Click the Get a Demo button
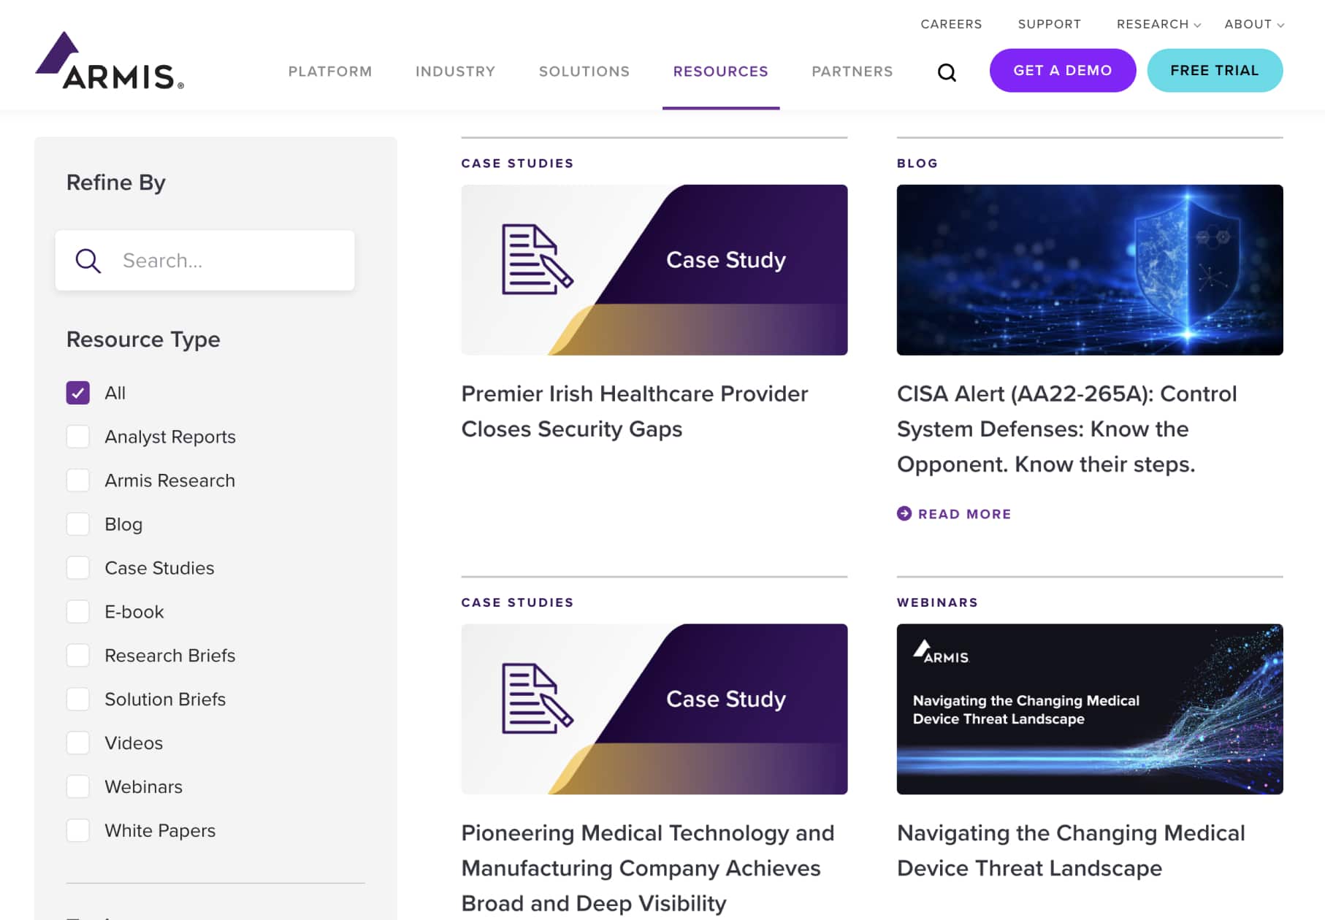 coord(1062,71)
